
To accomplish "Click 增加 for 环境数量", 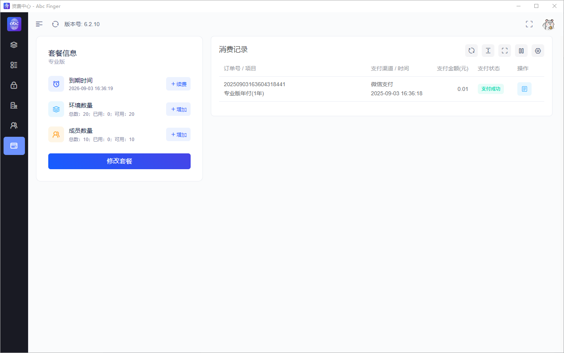I will (x=178, y=109).
